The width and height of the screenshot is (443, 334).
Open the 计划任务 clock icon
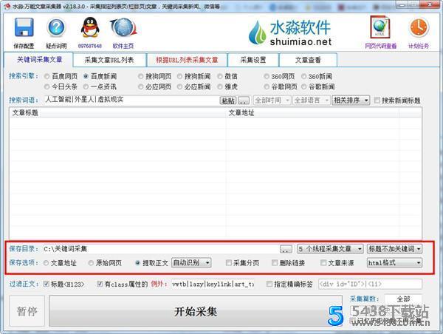(x=419, y=28)
